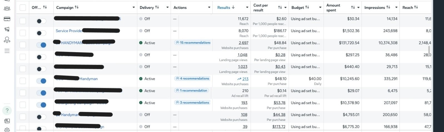Sort by Impressions using its arrows icon
This screenshot has height=132, width=444.
coord(388,7)
